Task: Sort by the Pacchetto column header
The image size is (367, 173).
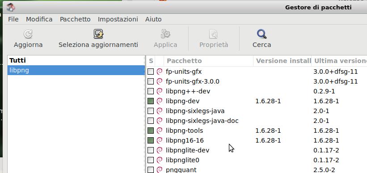Action: coord(209,61)
